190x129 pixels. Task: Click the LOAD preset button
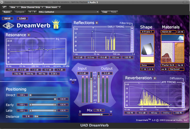coord(22,19)
